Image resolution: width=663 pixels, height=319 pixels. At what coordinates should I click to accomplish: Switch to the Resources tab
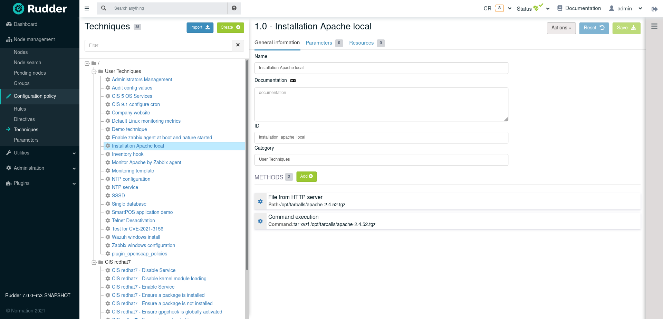coord(361,43)
